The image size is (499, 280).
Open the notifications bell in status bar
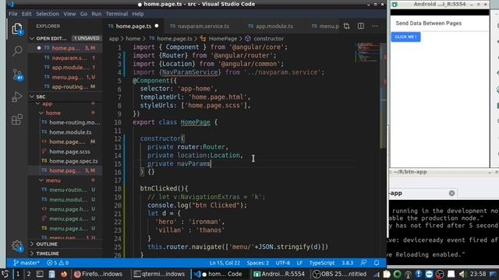coord(377,263)
